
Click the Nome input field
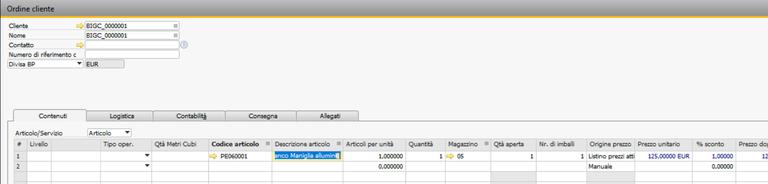click(x=132, y=35)
